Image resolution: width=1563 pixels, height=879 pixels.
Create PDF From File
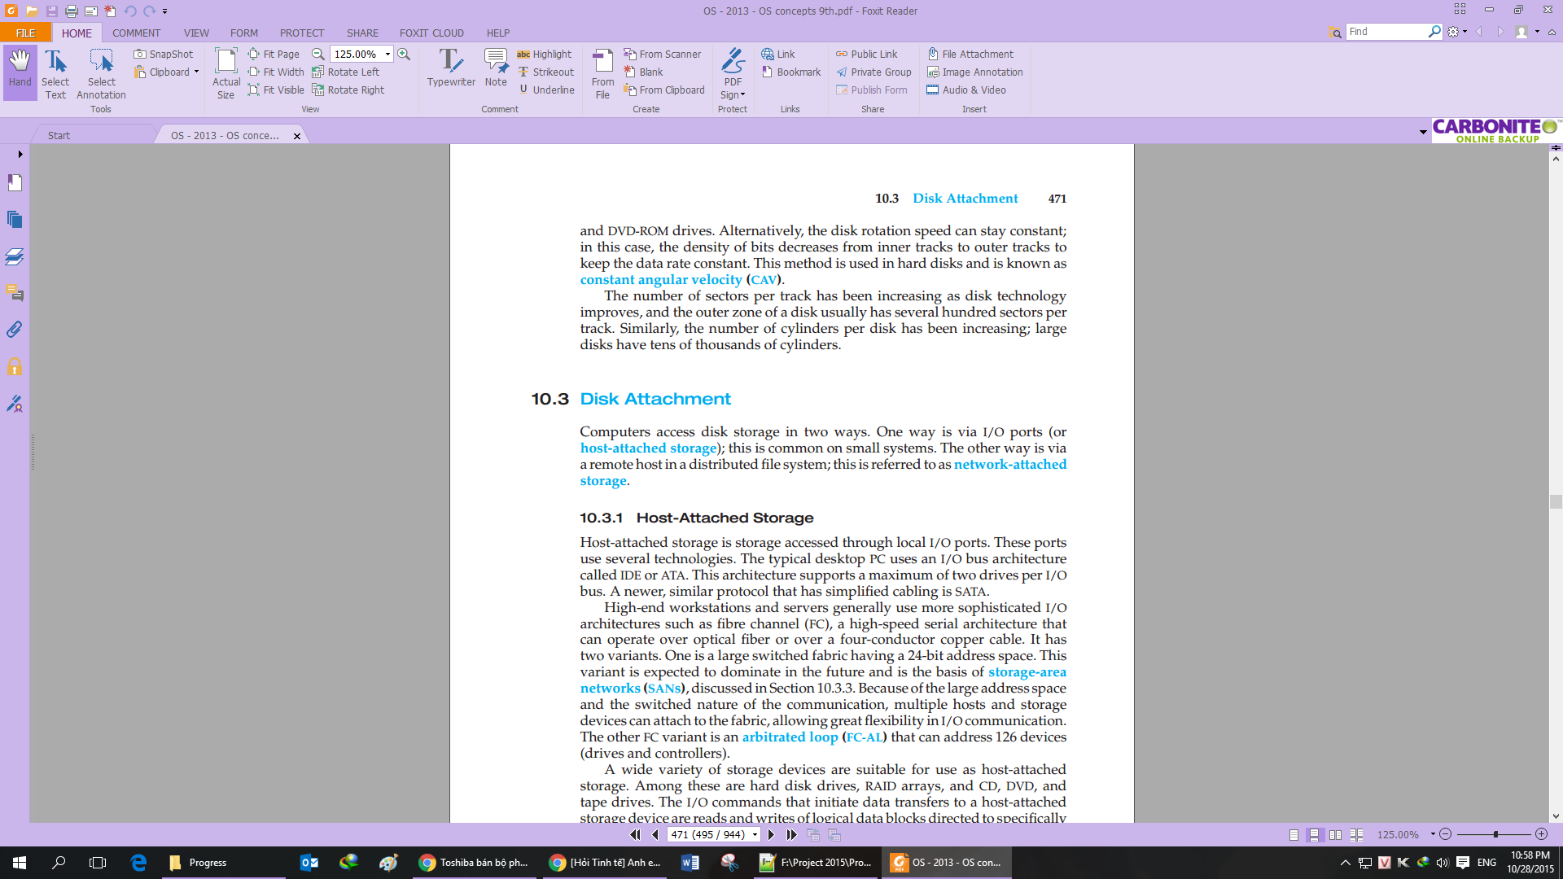(x=602, y=73)
